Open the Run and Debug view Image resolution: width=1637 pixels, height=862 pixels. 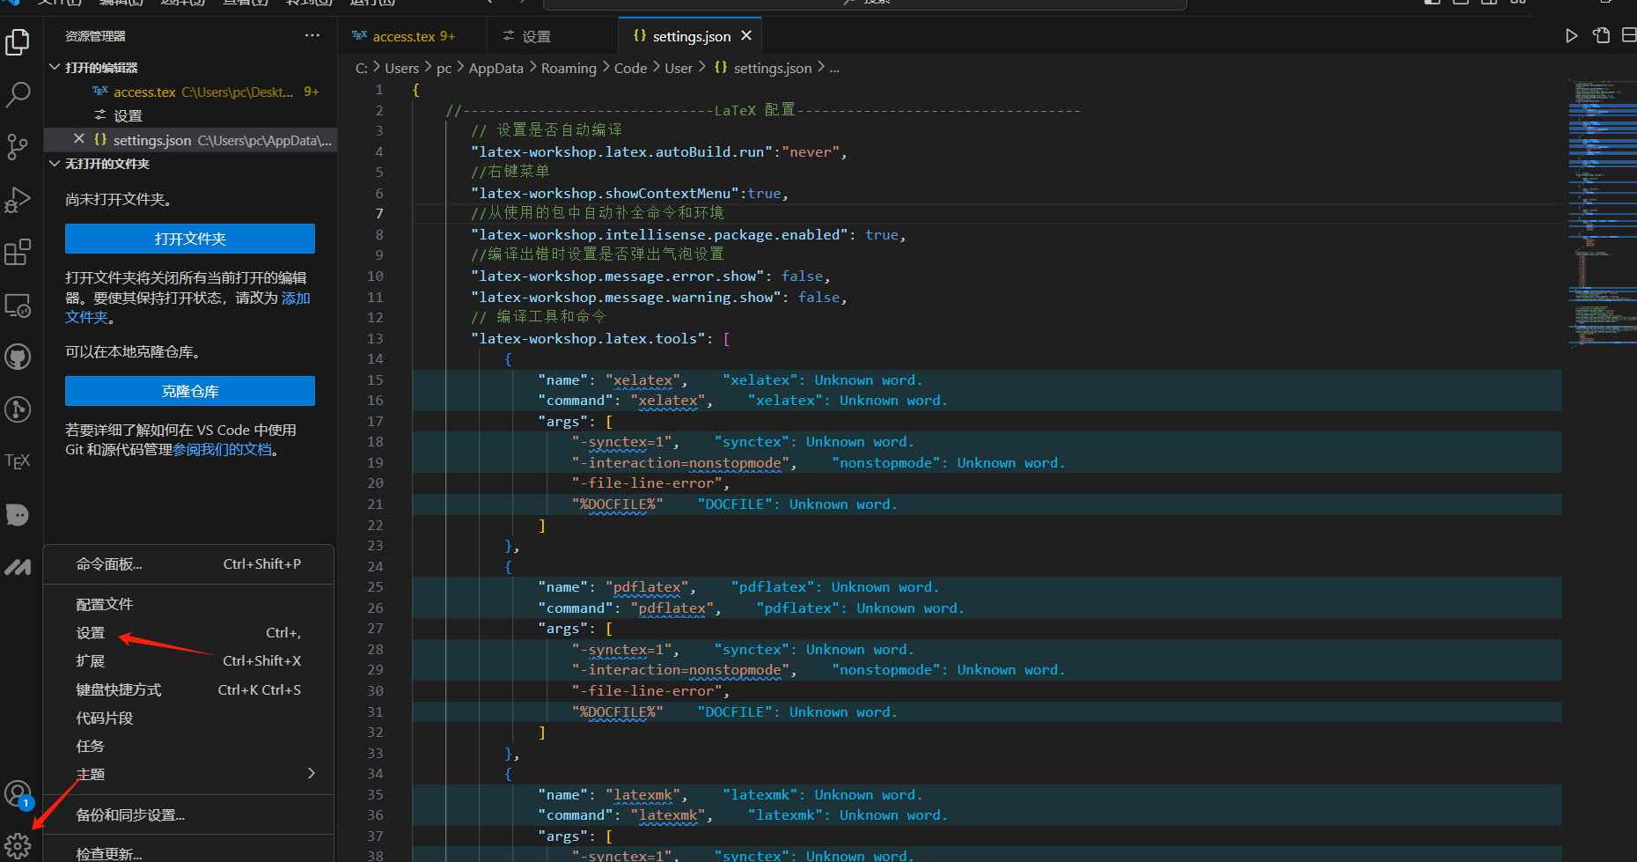click(18, 200)
